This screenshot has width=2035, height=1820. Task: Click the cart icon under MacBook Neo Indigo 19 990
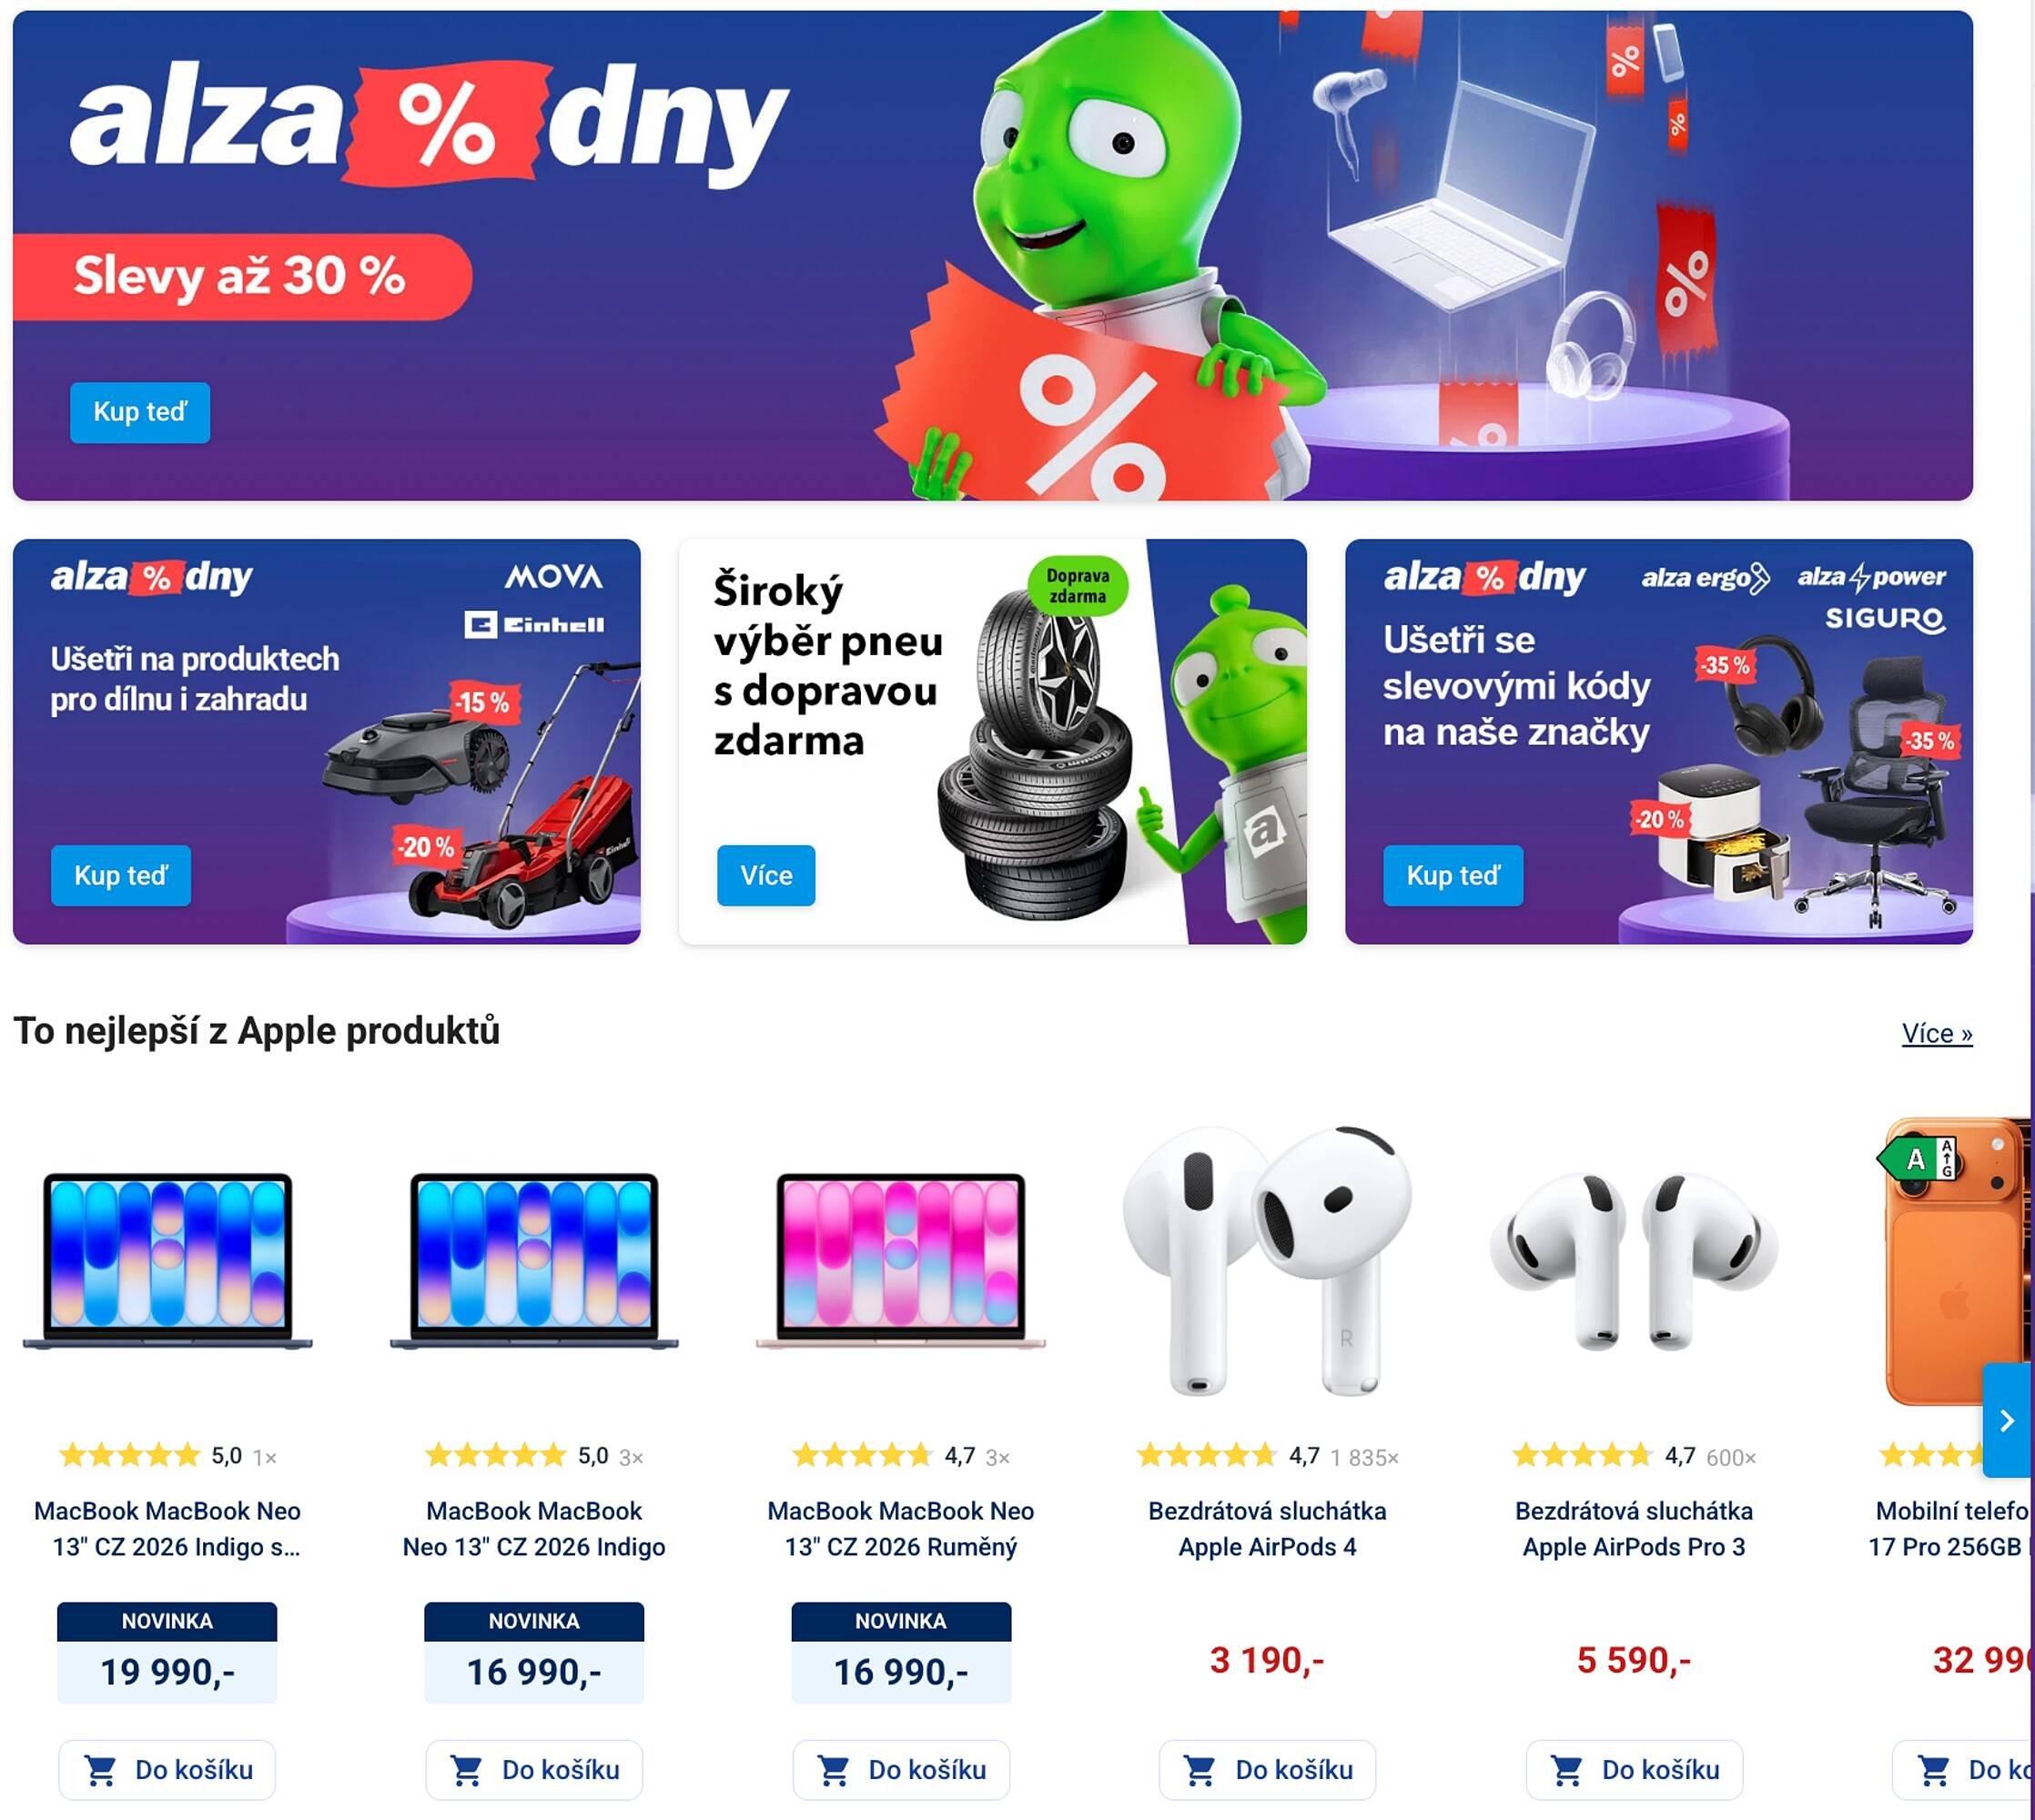[100, 1771]
